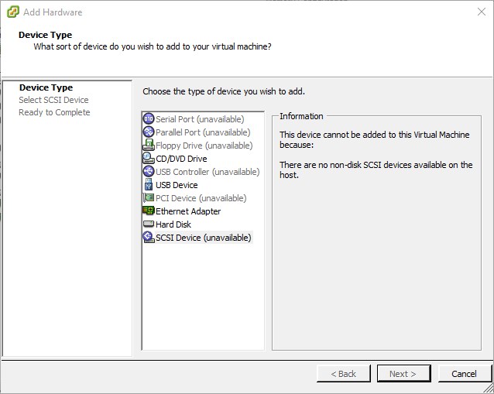Select the Ethernet Adapter card icon

pyautogui.click(x=149, y=211)
